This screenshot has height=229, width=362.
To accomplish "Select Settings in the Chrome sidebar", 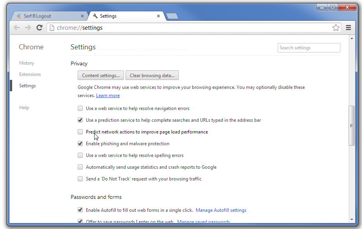I will 27,86.
